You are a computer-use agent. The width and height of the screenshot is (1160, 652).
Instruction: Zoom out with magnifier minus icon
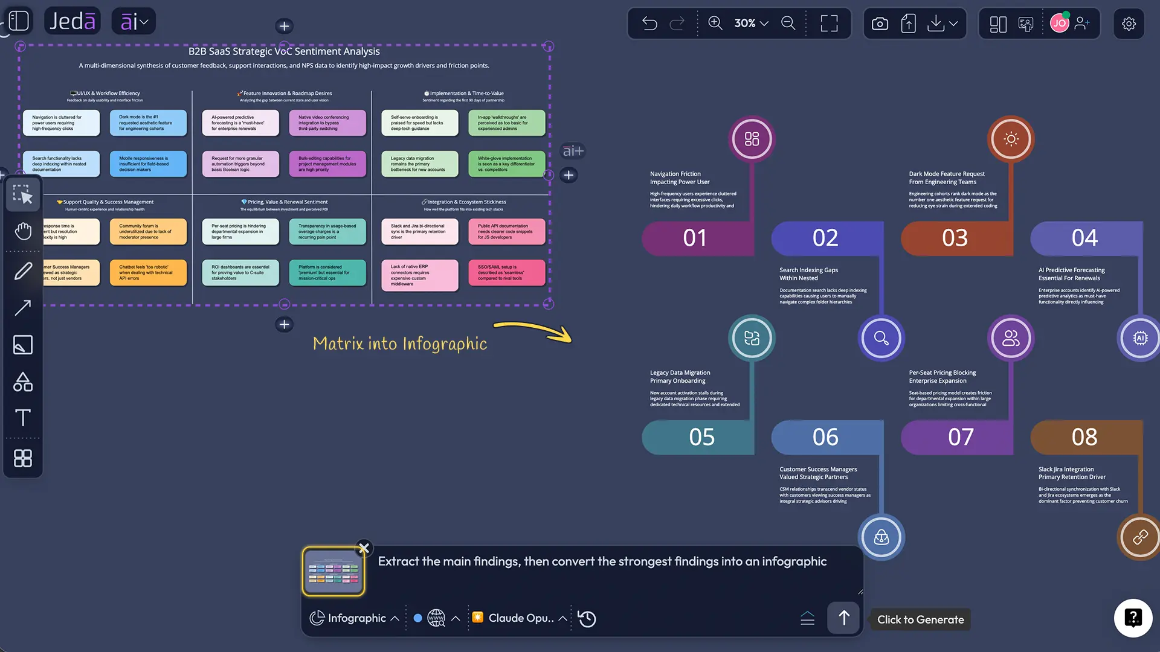tap(788, 23)
